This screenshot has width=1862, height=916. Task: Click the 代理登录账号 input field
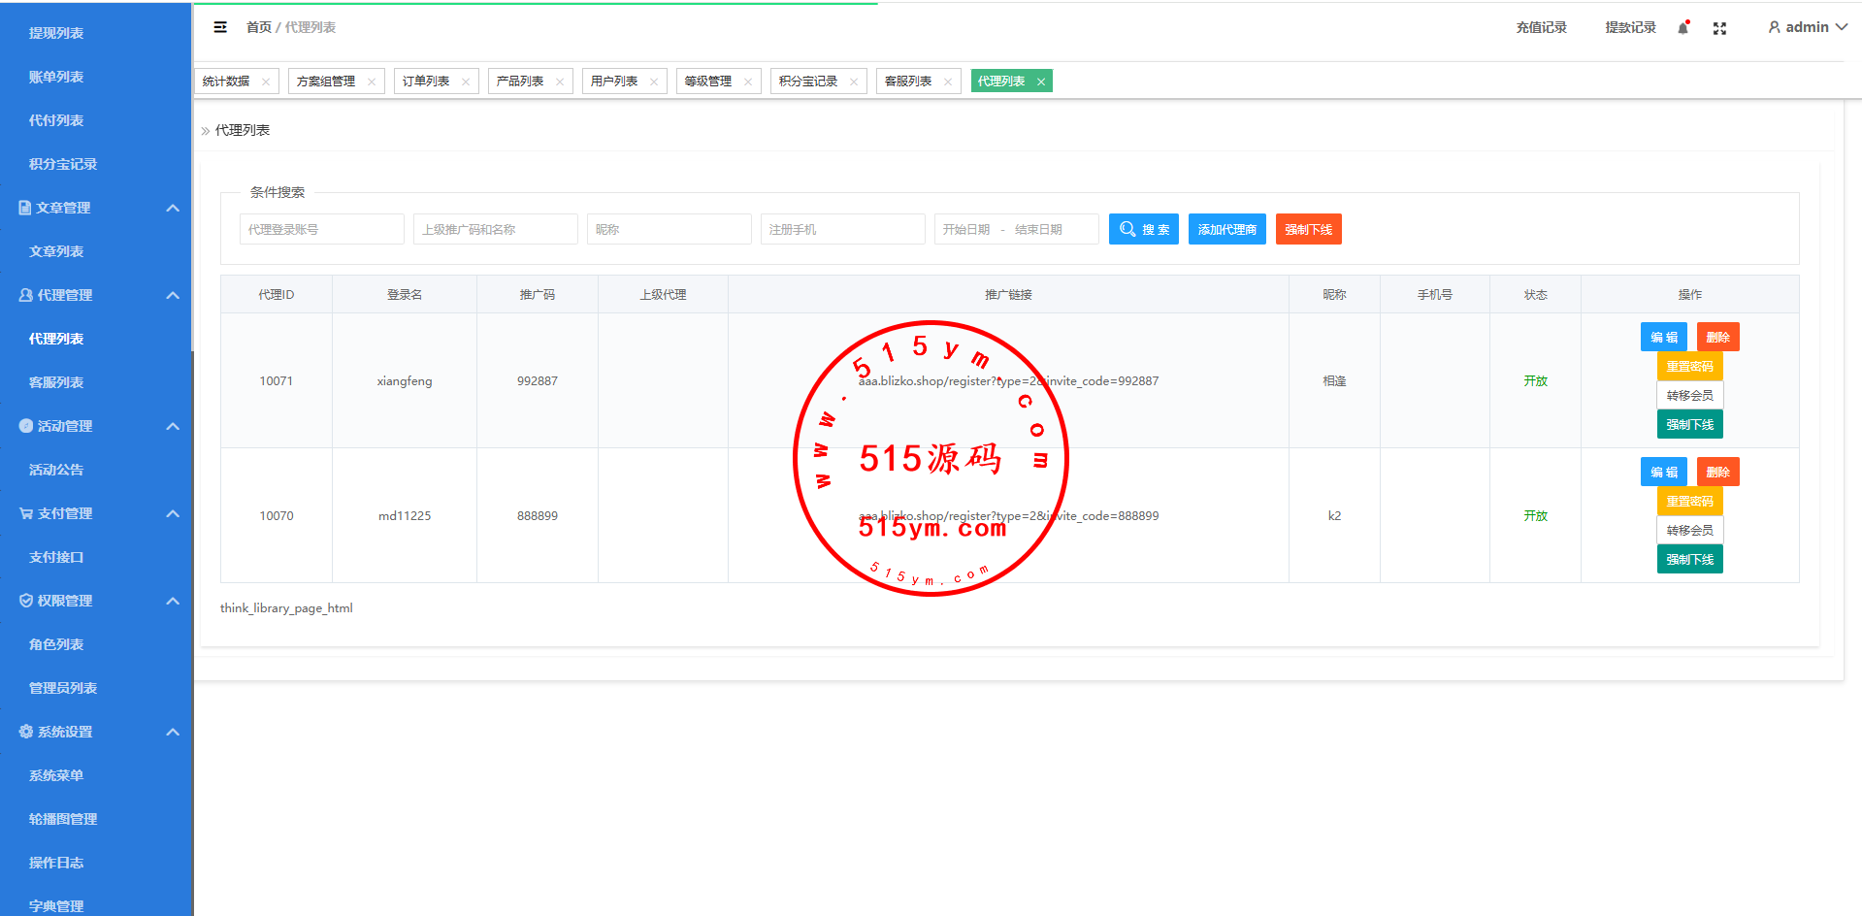click(x=321, y=229)
